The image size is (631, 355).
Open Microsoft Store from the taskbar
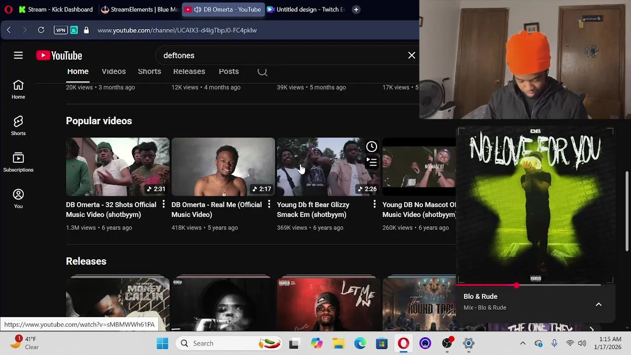tap(382, 343)
